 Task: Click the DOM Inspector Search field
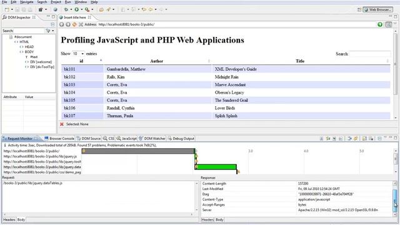coord(29,31)
